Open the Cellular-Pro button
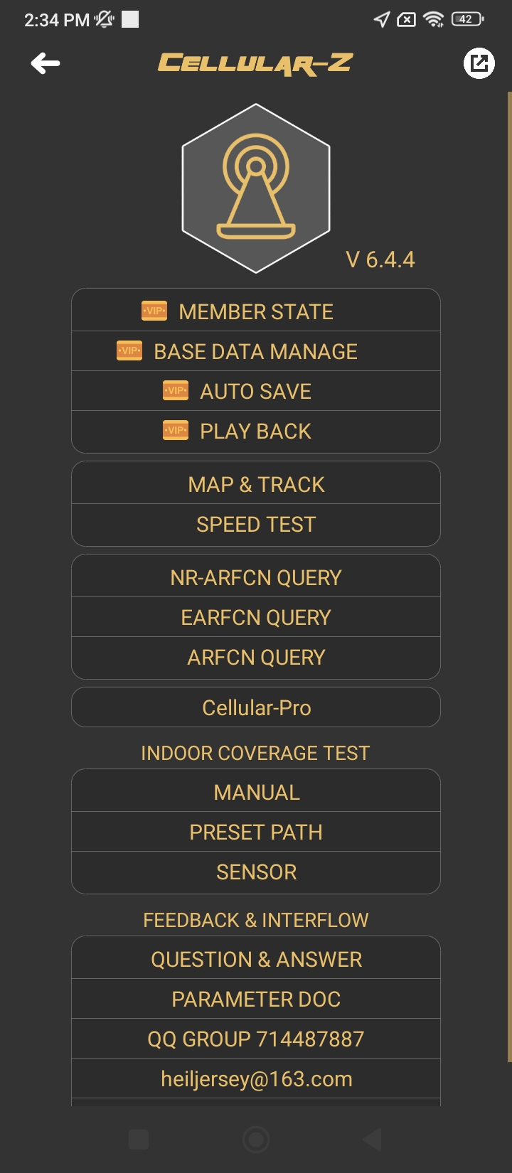512x1173 pixels. [x=256, y=707]
